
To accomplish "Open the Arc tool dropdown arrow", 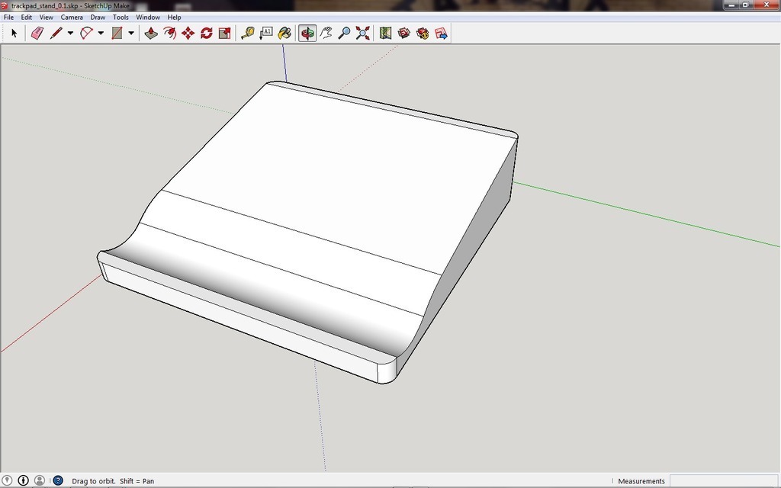I will (x=100, y=32).
